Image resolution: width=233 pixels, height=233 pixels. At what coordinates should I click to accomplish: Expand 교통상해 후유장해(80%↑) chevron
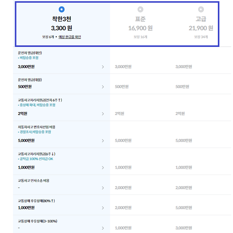click(103, 208)
